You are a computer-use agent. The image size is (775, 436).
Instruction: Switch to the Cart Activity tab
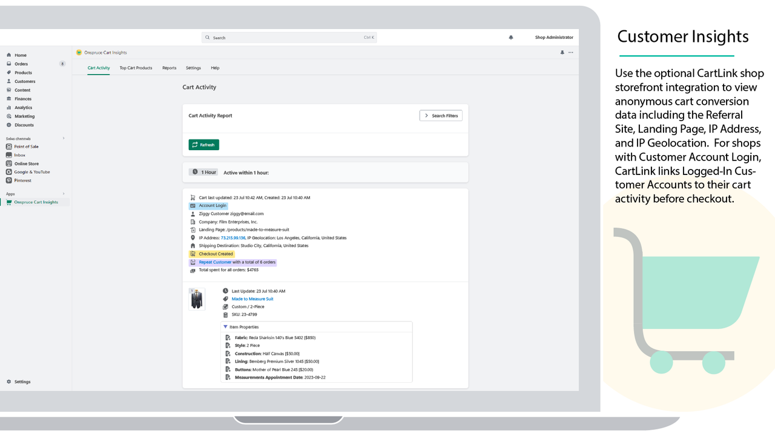99,68
